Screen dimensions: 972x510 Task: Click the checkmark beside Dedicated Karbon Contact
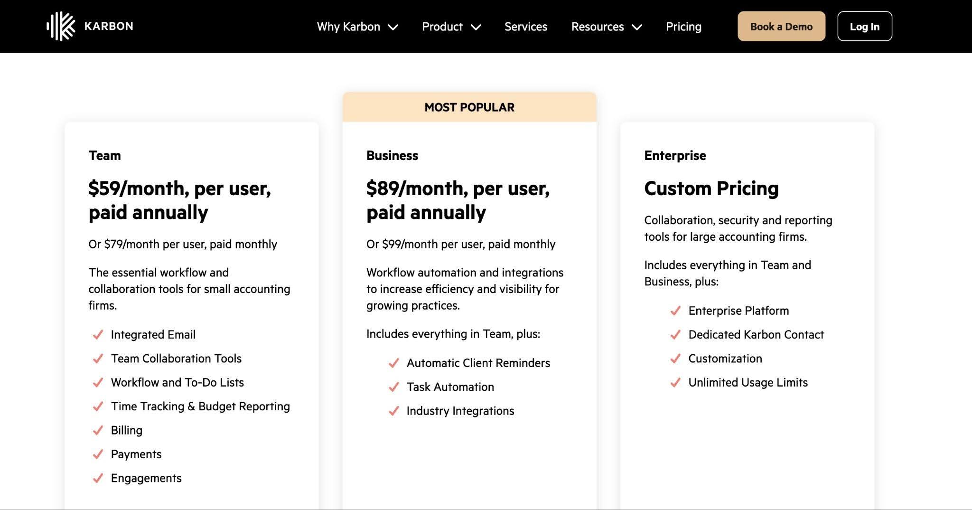click(x=675, y=335)
